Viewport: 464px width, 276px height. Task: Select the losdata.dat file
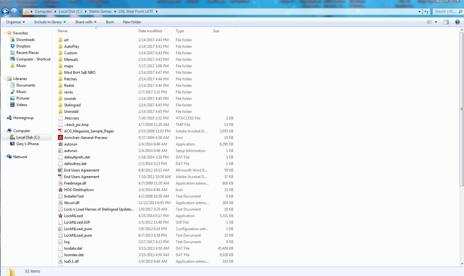(73, 248)
